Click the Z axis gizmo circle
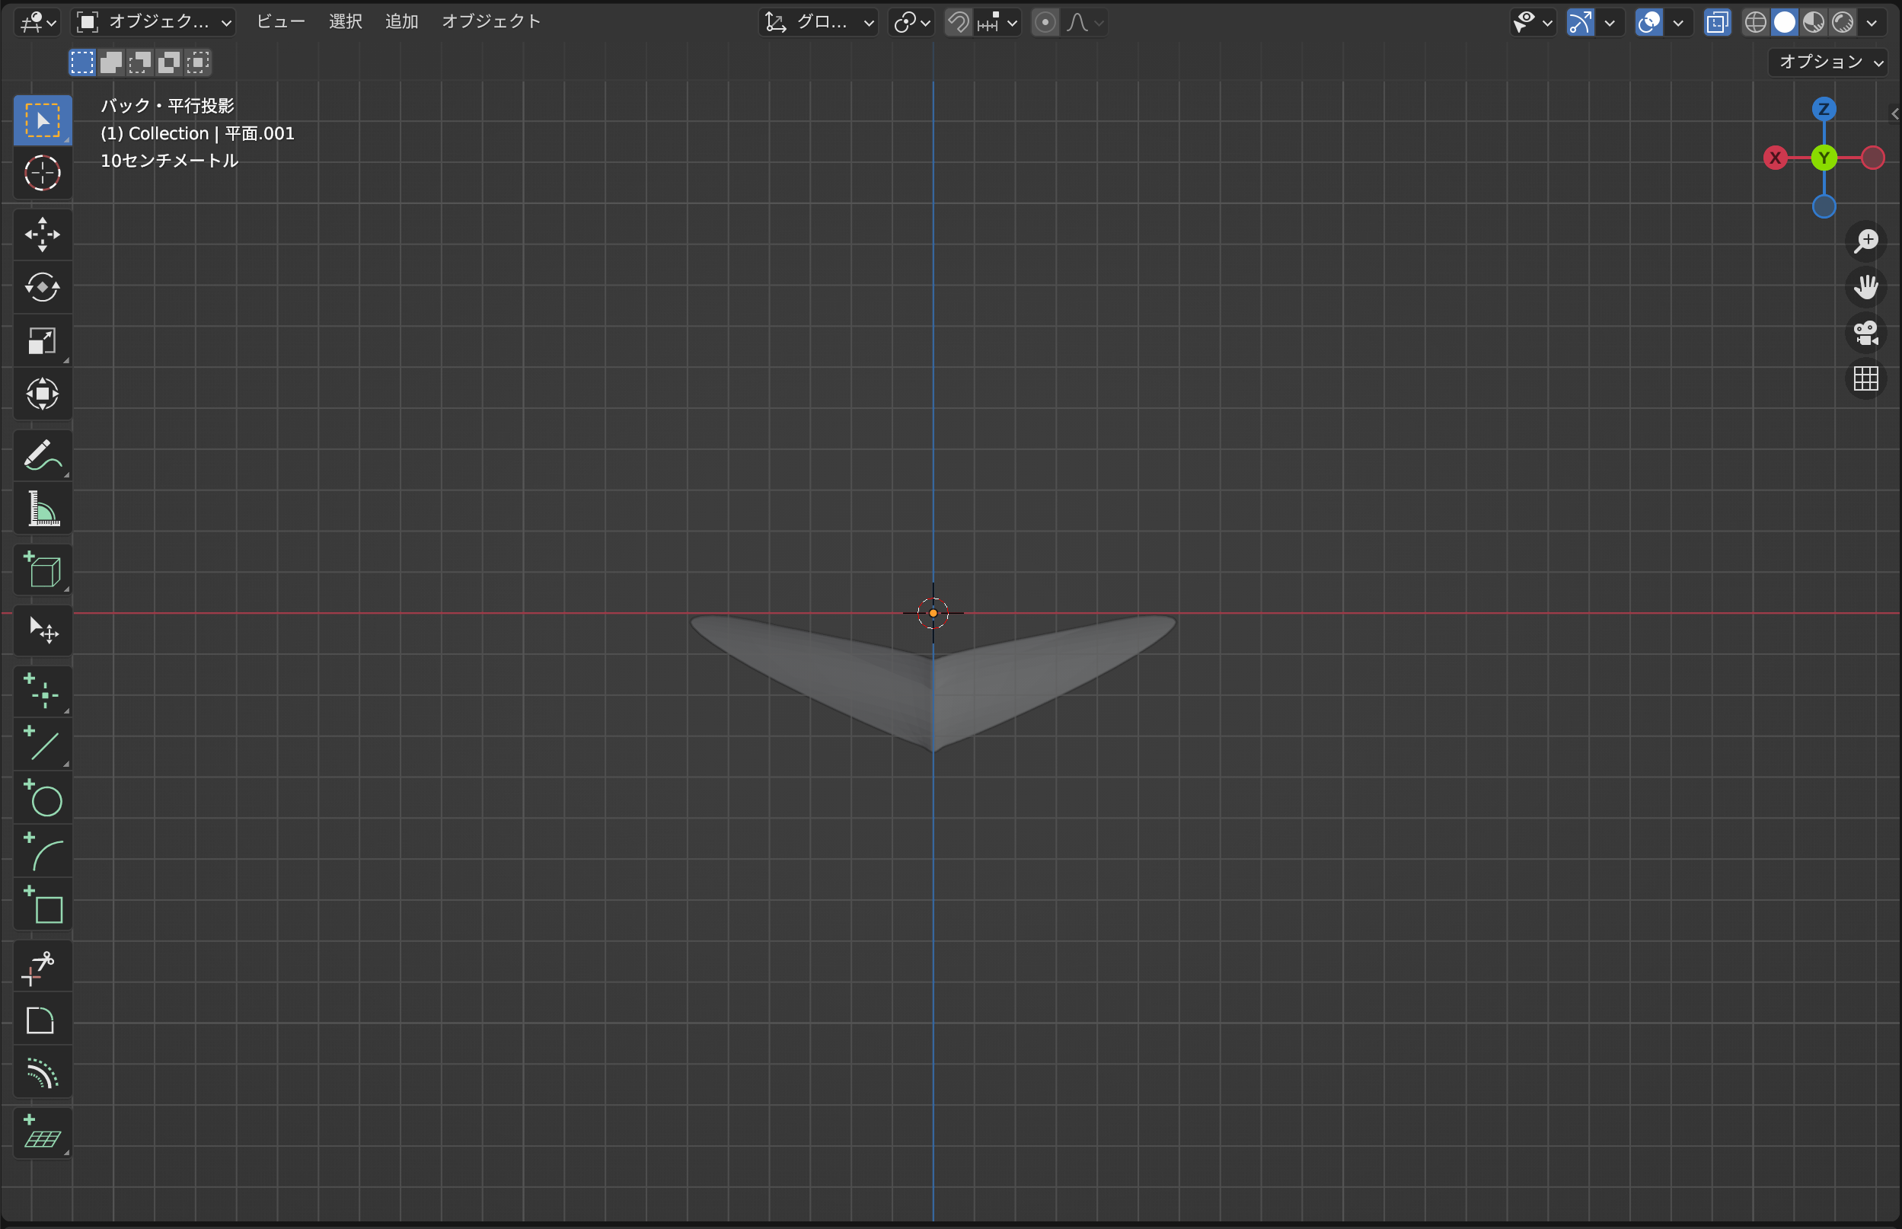The height and width of the screenshot is (1229, 1902). click(x=1824, y=110)
